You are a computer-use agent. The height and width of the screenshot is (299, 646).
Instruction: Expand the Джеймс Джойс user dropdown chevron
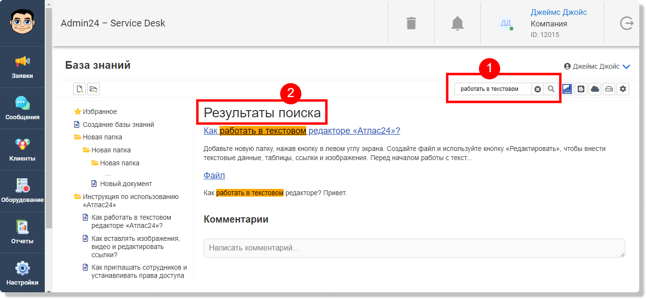(x=626, y=67)
